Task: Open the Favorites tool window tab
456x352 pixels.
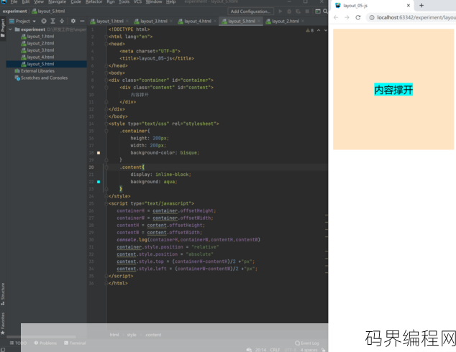Action: [x=3, y=323]
